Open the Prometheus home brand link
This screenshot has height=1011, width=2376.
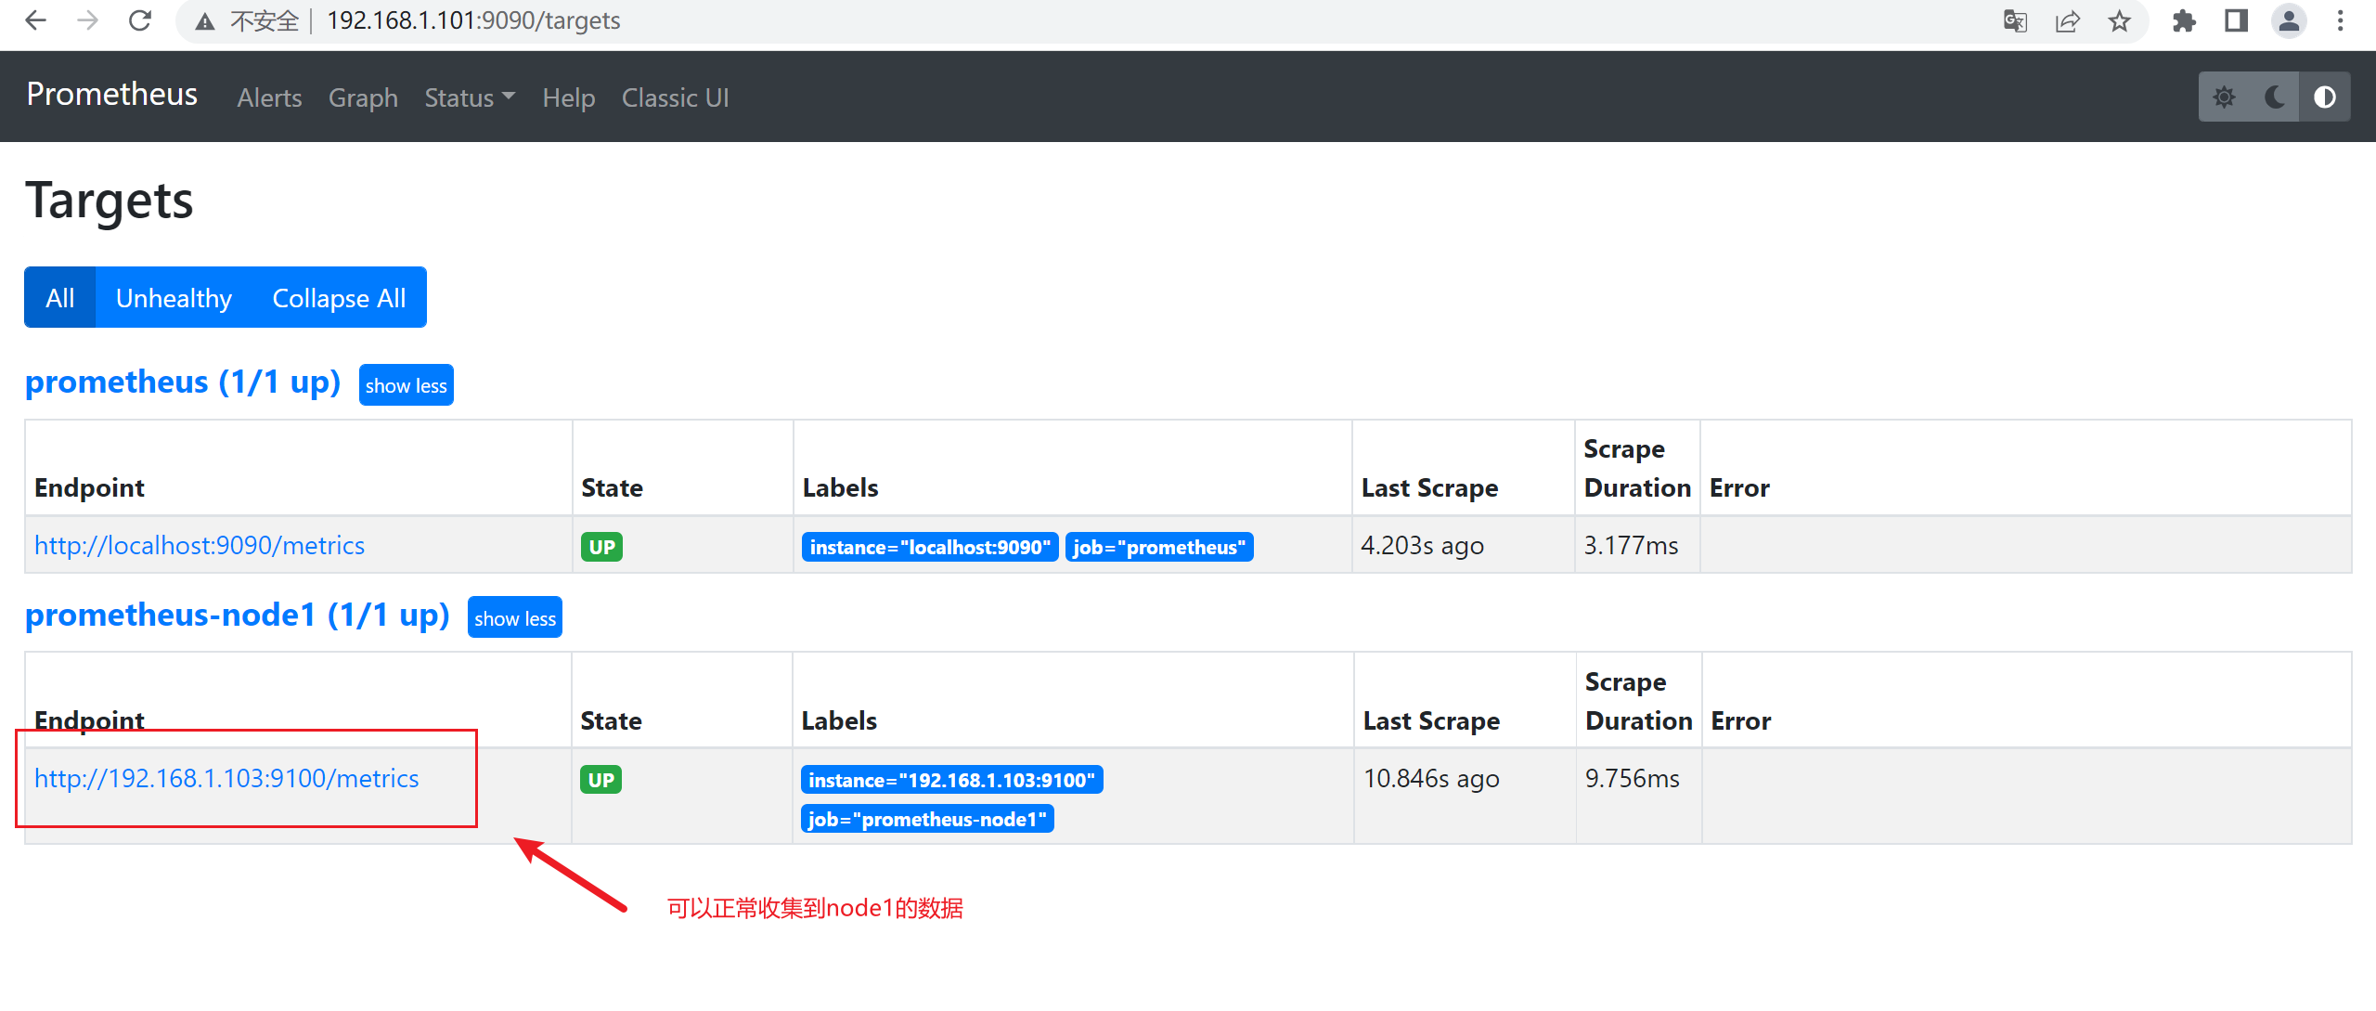[112, 95]
